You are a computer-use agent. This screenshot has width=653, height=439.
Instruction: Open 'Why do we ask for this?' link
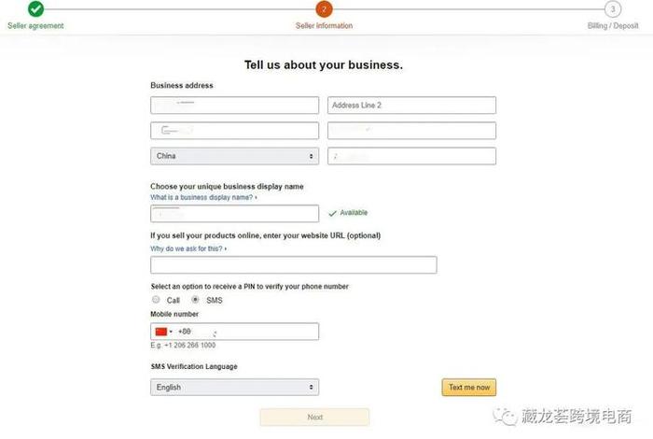click(188, 249)
